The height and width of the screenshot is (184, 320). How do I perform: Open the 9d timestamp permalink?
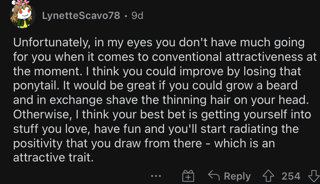click(137, 16)
